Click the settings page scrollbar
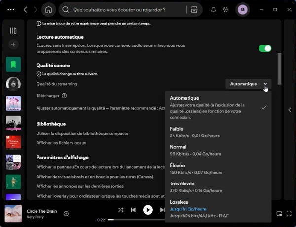This screenshot has height=227, width=296. tap(279, 69)
